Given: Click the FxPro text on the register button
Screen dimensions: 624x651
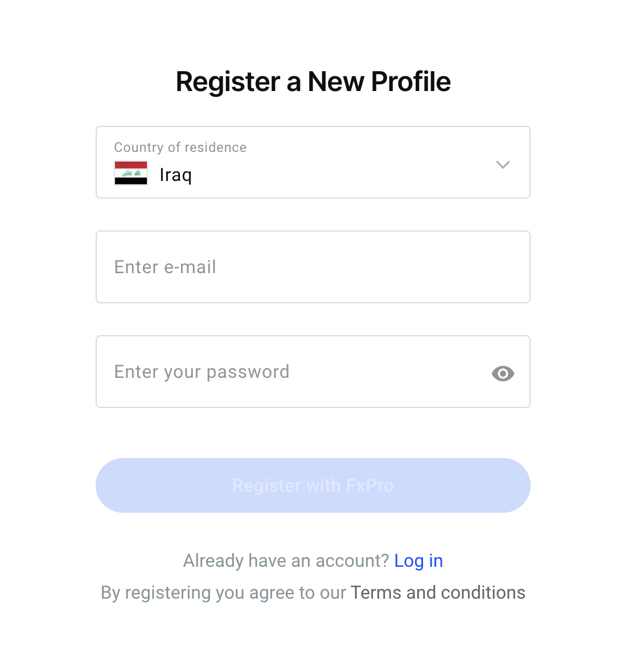Looking at the screenshot, I should pos(370,485).
